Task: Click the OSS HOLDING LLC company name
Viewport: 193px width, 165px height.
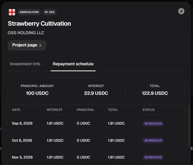Action: (26, 33)
